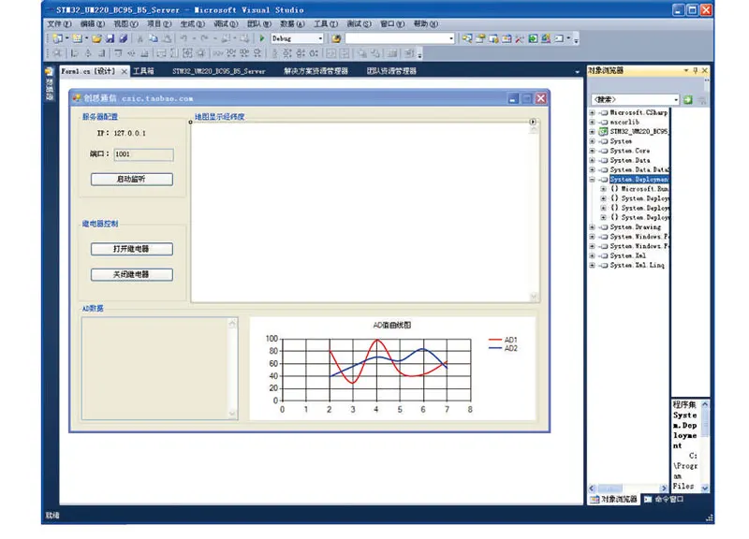This screenshot has height=539, width=749.
Task: Click the 关闭继电器 button
Action: click(132, 275)
